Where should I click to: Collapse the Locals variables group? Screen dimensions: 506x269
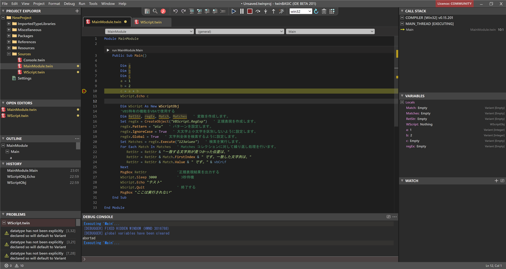coord(402,102)
